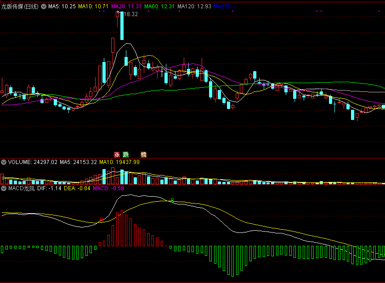Open the MACD龙凤 indicator dropdown arrow
The width and height of the screenshot is (385, 283).
(4, 188)
